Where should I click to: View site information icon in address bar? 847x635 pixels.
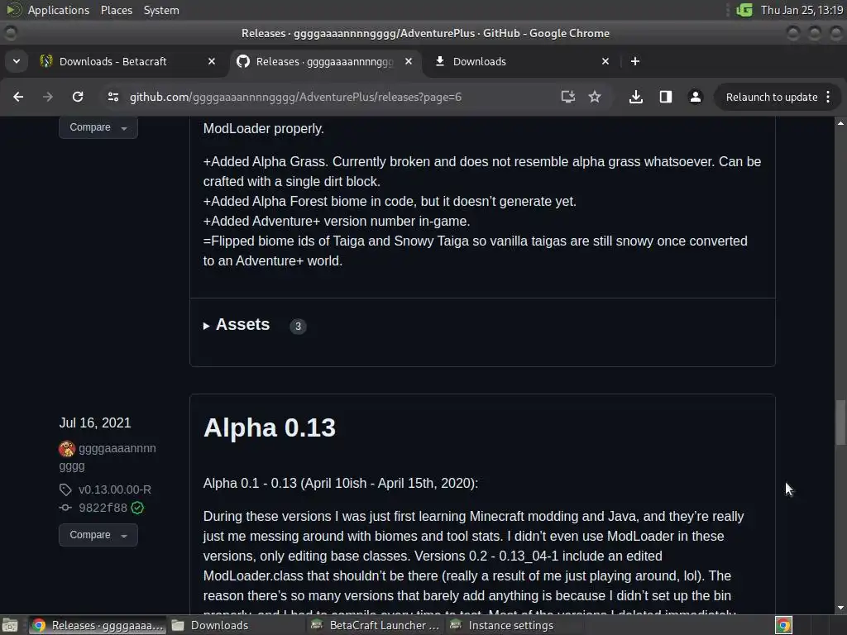(x=112, y=97)
